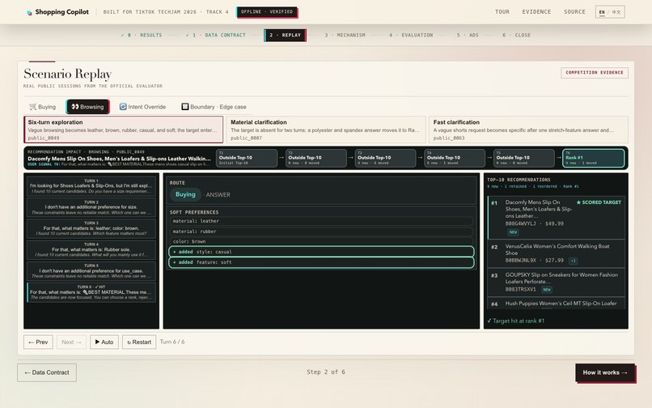Open #4 Hush Puppies Ceil MT item
This screenshot has height=408, width=652.
point(556,304)
